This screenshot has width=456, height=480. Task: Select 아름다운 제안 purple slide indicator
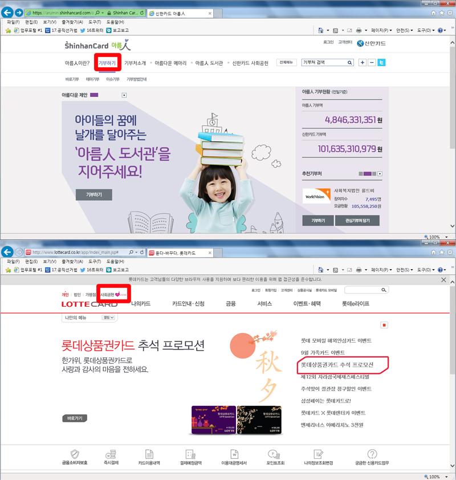94,95
